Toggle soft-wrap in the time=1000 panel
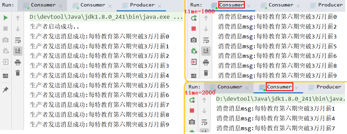 point(206,40)
